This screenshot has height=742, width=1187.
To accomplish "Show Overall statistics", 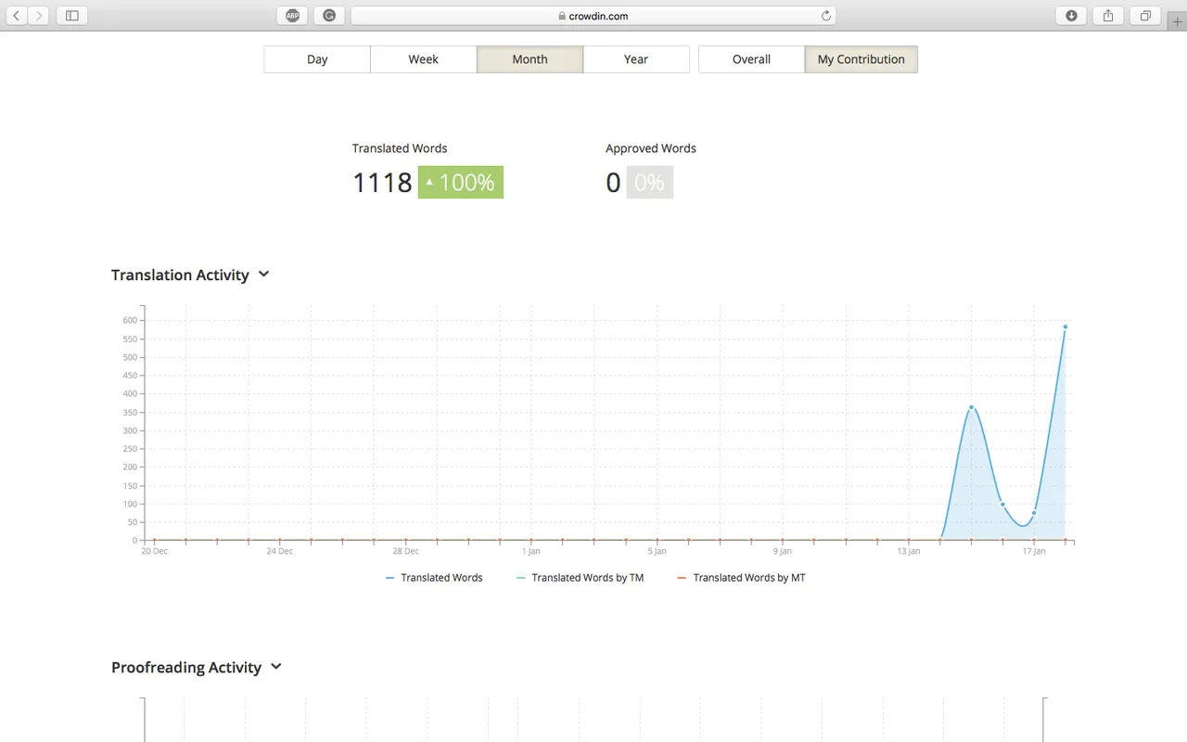I will tap(751, 59).
